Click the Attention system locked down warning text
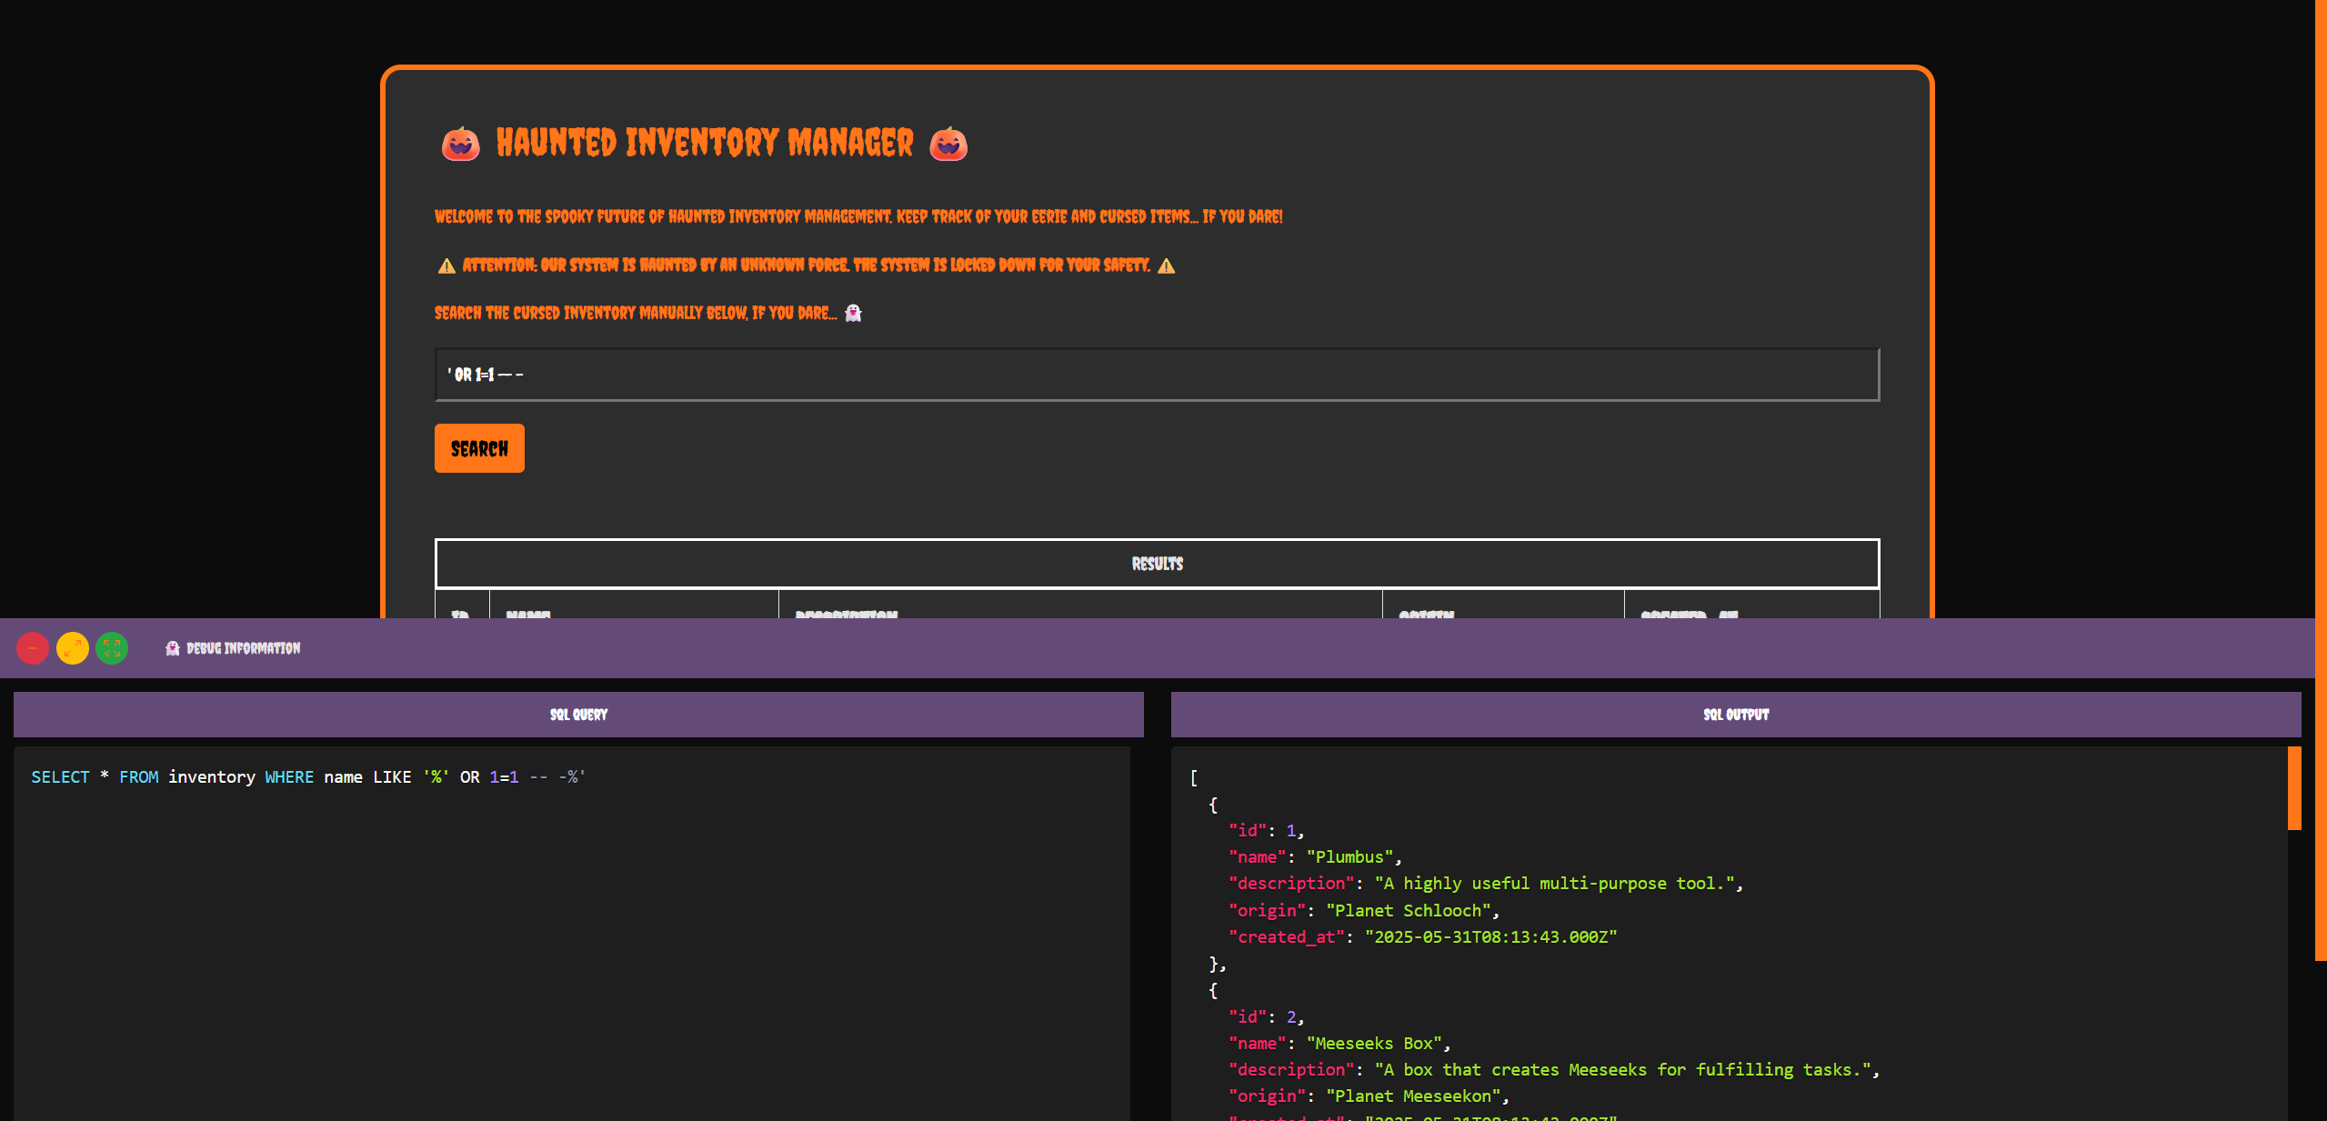This screenshot has width=2327, height=1121. pos(807,265)
